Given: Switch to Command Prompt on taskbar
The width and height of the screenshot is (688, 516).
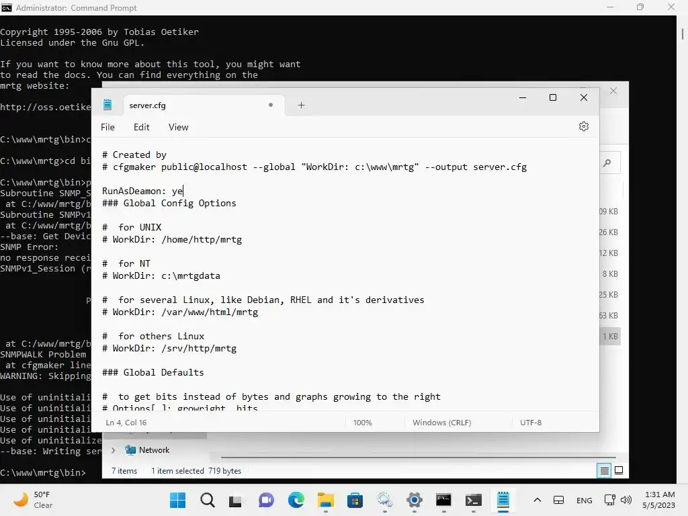Looking at the screenshot, I should click(x=443, y=500).
